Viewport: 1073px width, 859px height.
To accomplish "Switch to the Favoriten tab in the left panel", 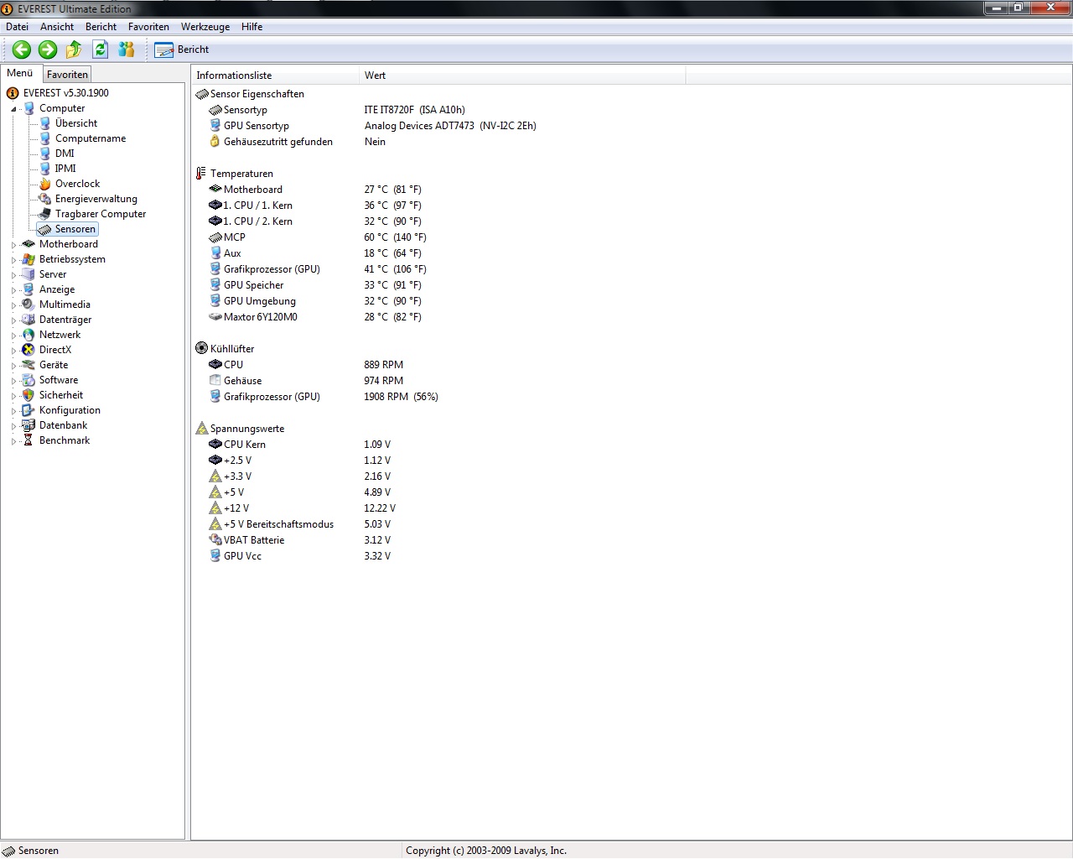I will 67,75.
